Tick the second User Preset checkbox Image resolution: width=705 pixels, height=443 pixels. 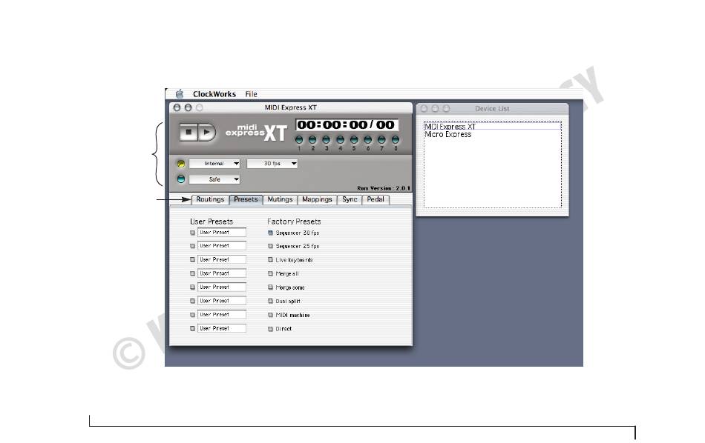pos(192,246)
